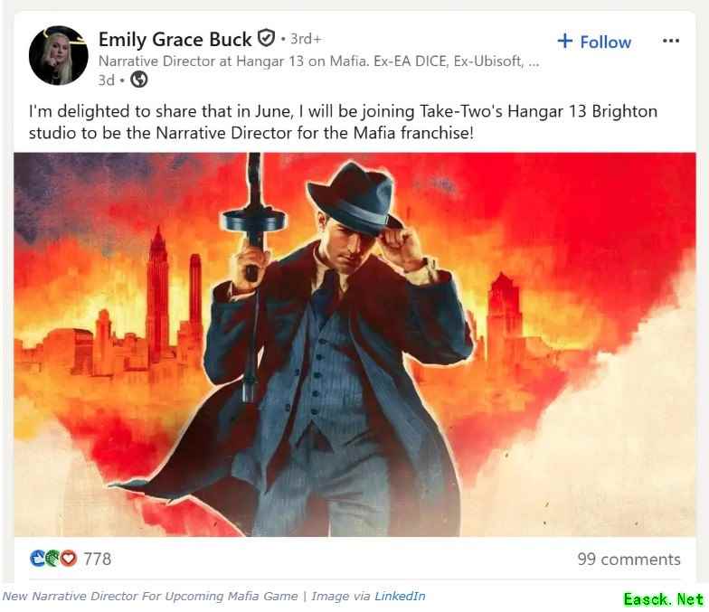Click the LinkedIn link in caption
Viewport: 709px width, 612px height.
(400, 597)
